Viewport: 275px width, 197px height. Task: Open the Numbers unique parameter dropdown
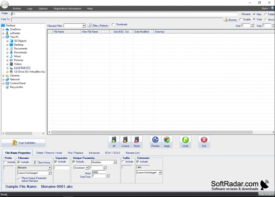point(115,162)
